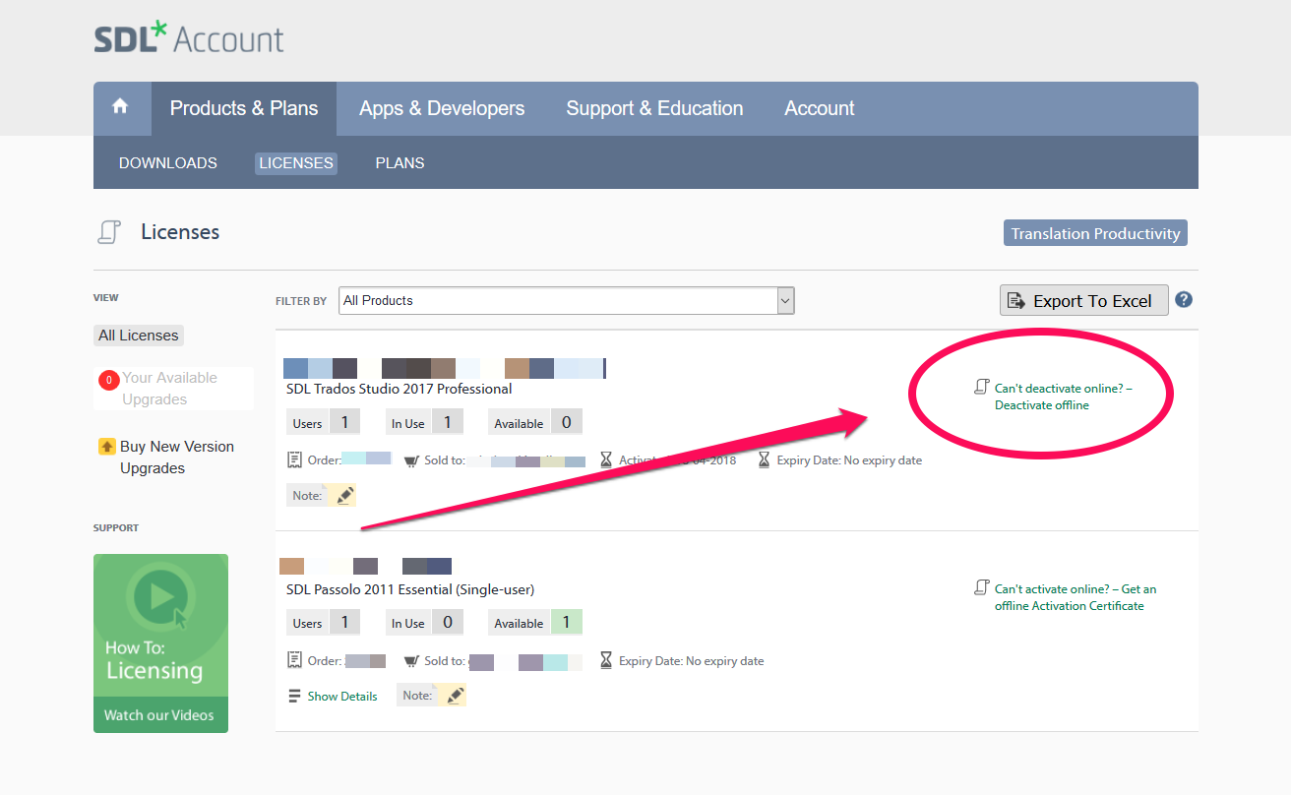The width and height of the screenshot is (1291, 795).
Task: Click Trados Expiry Date: No expiry date text
Action: pos(849,460)
